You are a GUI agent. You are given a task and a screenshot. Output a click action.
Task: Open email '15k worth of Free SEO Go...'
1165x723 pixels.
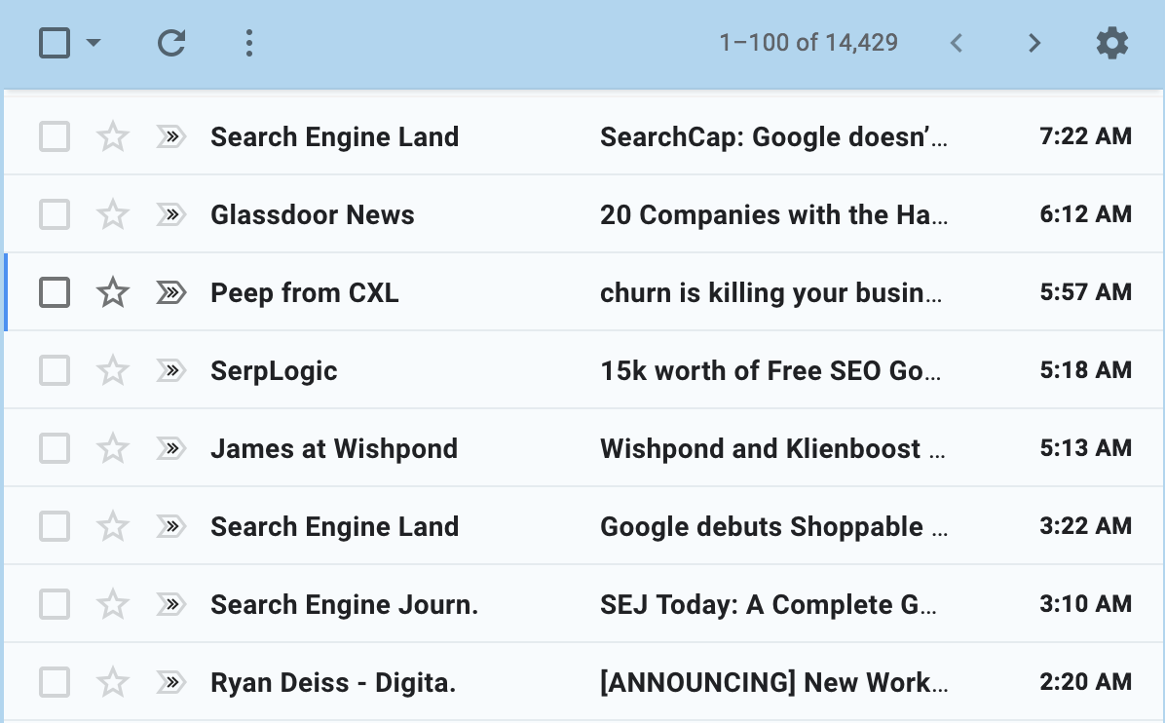coord(770,371)
